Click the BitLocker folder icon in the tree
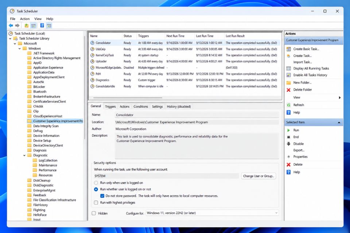 29,87
